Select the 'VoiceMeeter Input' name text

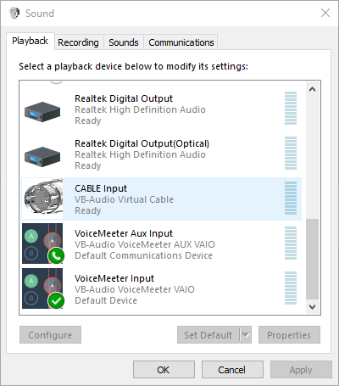point(114,278)
